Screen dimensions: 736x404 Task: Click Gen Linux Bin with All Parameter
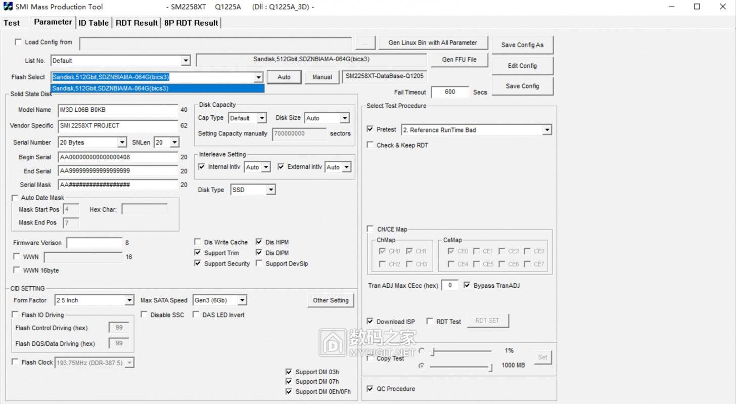click(x=433, y=42)
